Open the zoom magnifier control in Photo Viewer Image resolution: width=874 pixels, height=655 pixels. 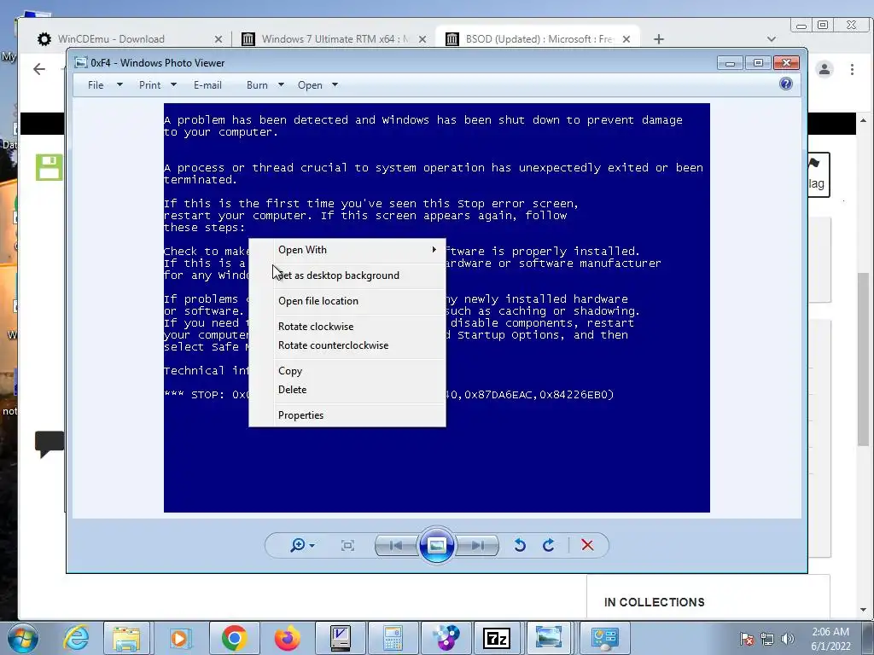pyautogui.click(x=301, y=545)
